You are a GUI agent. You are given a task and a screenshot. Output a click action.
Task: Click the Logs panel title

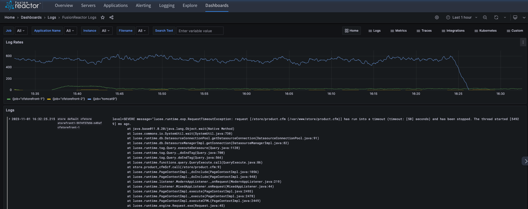tap(10, 110)
